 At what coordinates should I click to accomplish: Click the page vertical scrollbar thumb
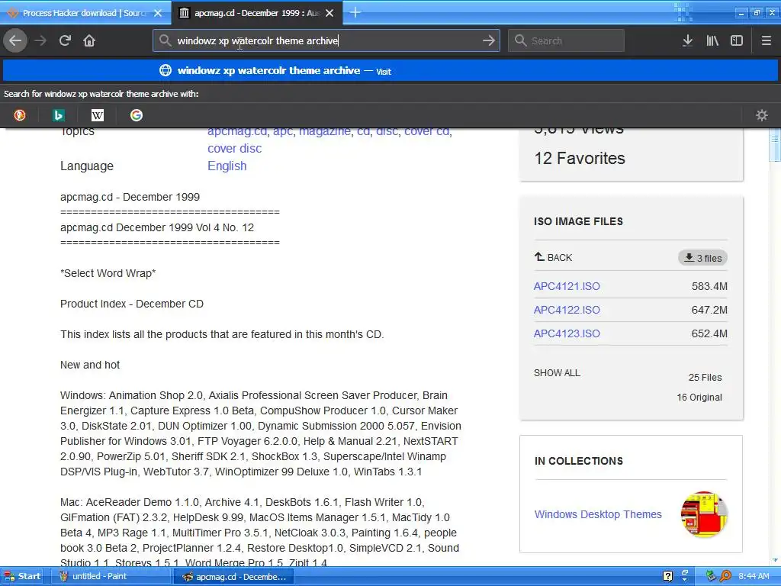click(775, 145)
